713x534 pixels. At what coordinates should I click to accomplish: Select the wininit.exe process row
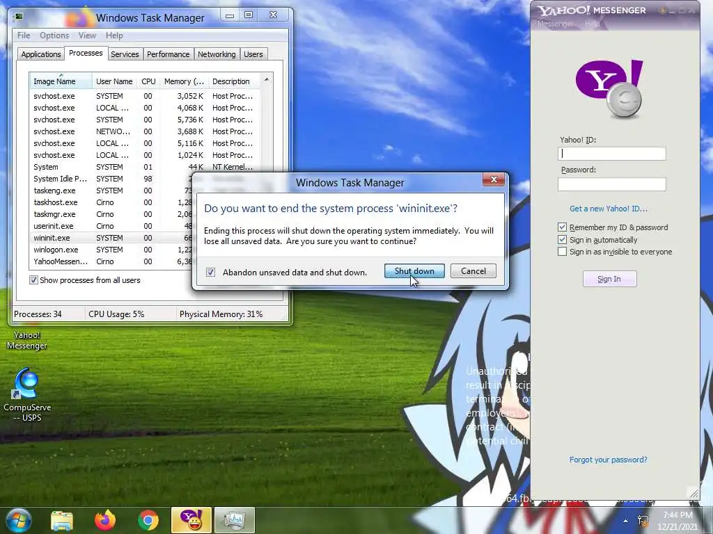111,238
